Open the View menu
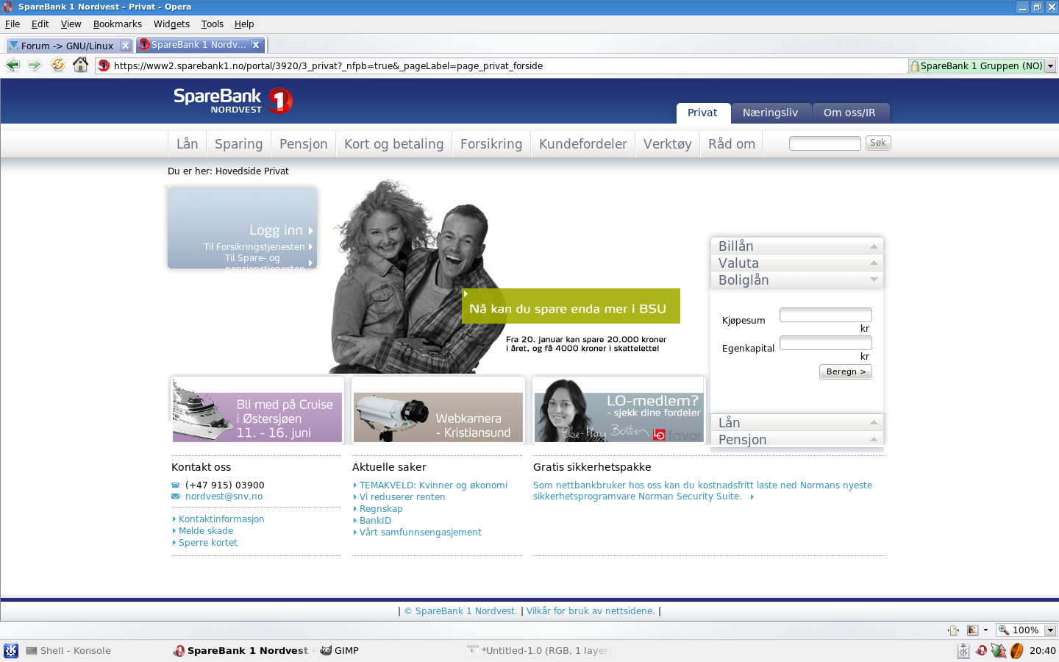The height and width of the screenshot is (662, 1059). tap(71, 24)
